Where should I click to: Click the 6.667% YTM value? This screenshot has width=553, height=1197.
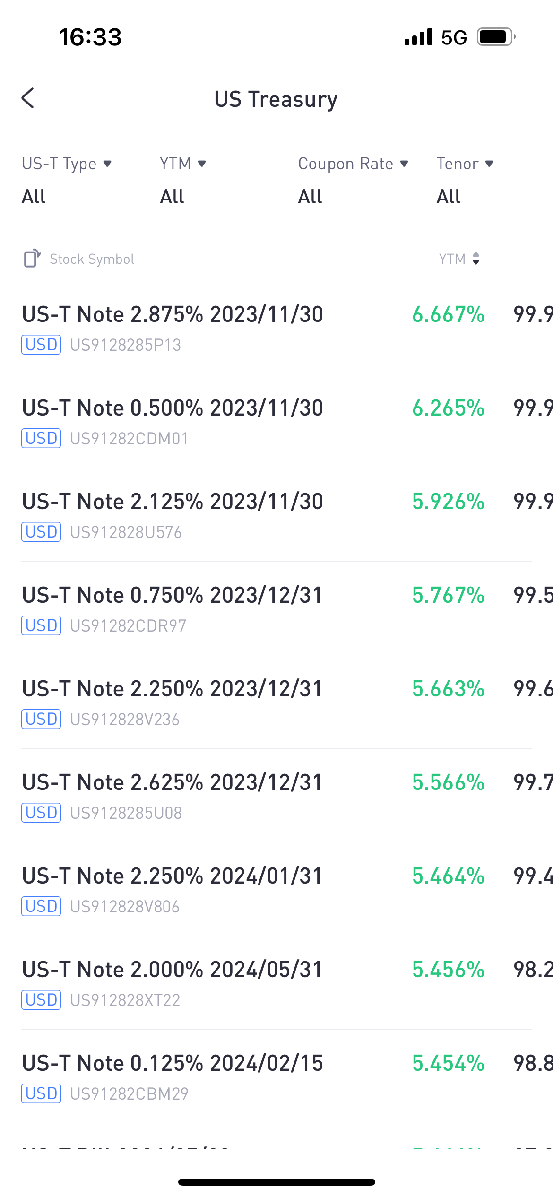point(448,314)
